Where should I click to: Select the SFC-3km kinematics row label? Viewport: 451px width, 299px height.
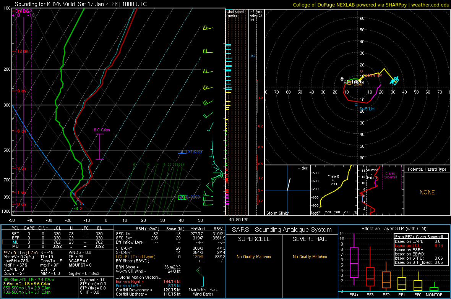pos(124,238)
